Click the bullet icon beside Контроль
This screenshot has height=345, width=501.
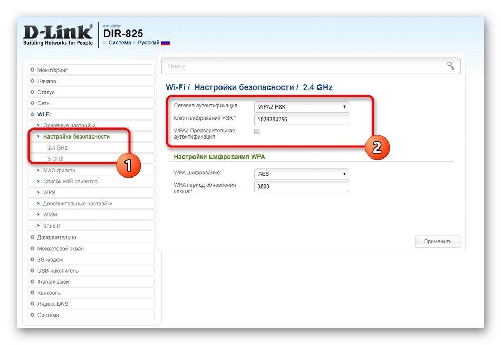[32, 293]
